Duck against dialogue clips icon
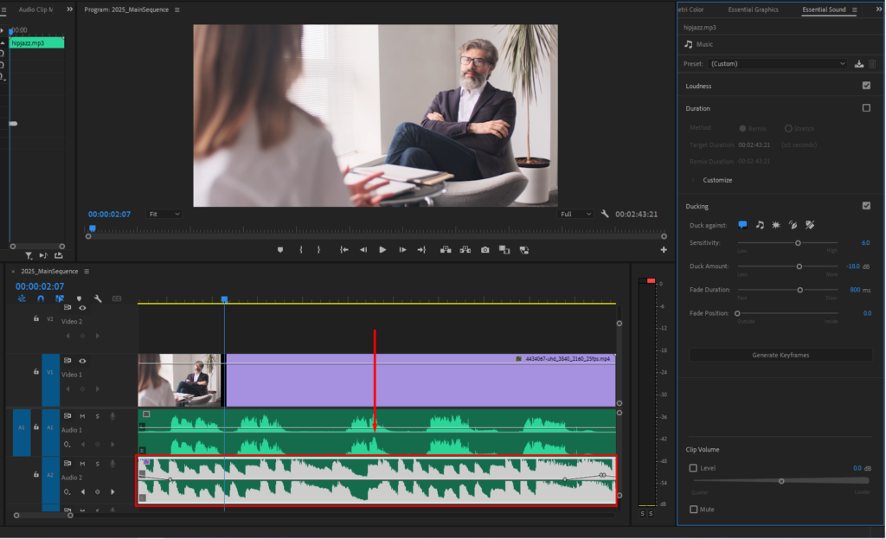The width and height of the screenshot is (886, 539). (x=742, y=225)
